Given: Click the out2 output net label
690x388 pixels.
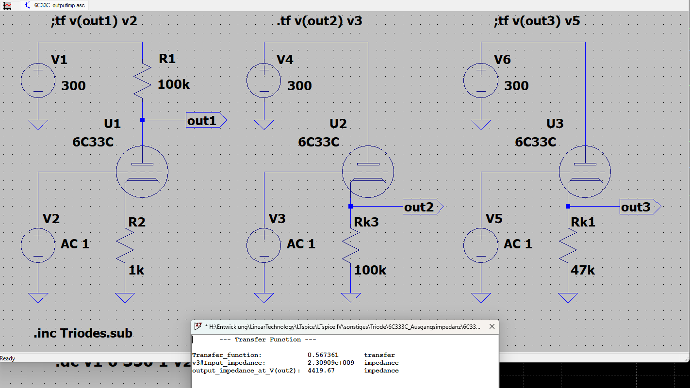Looking at the screenshot, I should point(424,207).
